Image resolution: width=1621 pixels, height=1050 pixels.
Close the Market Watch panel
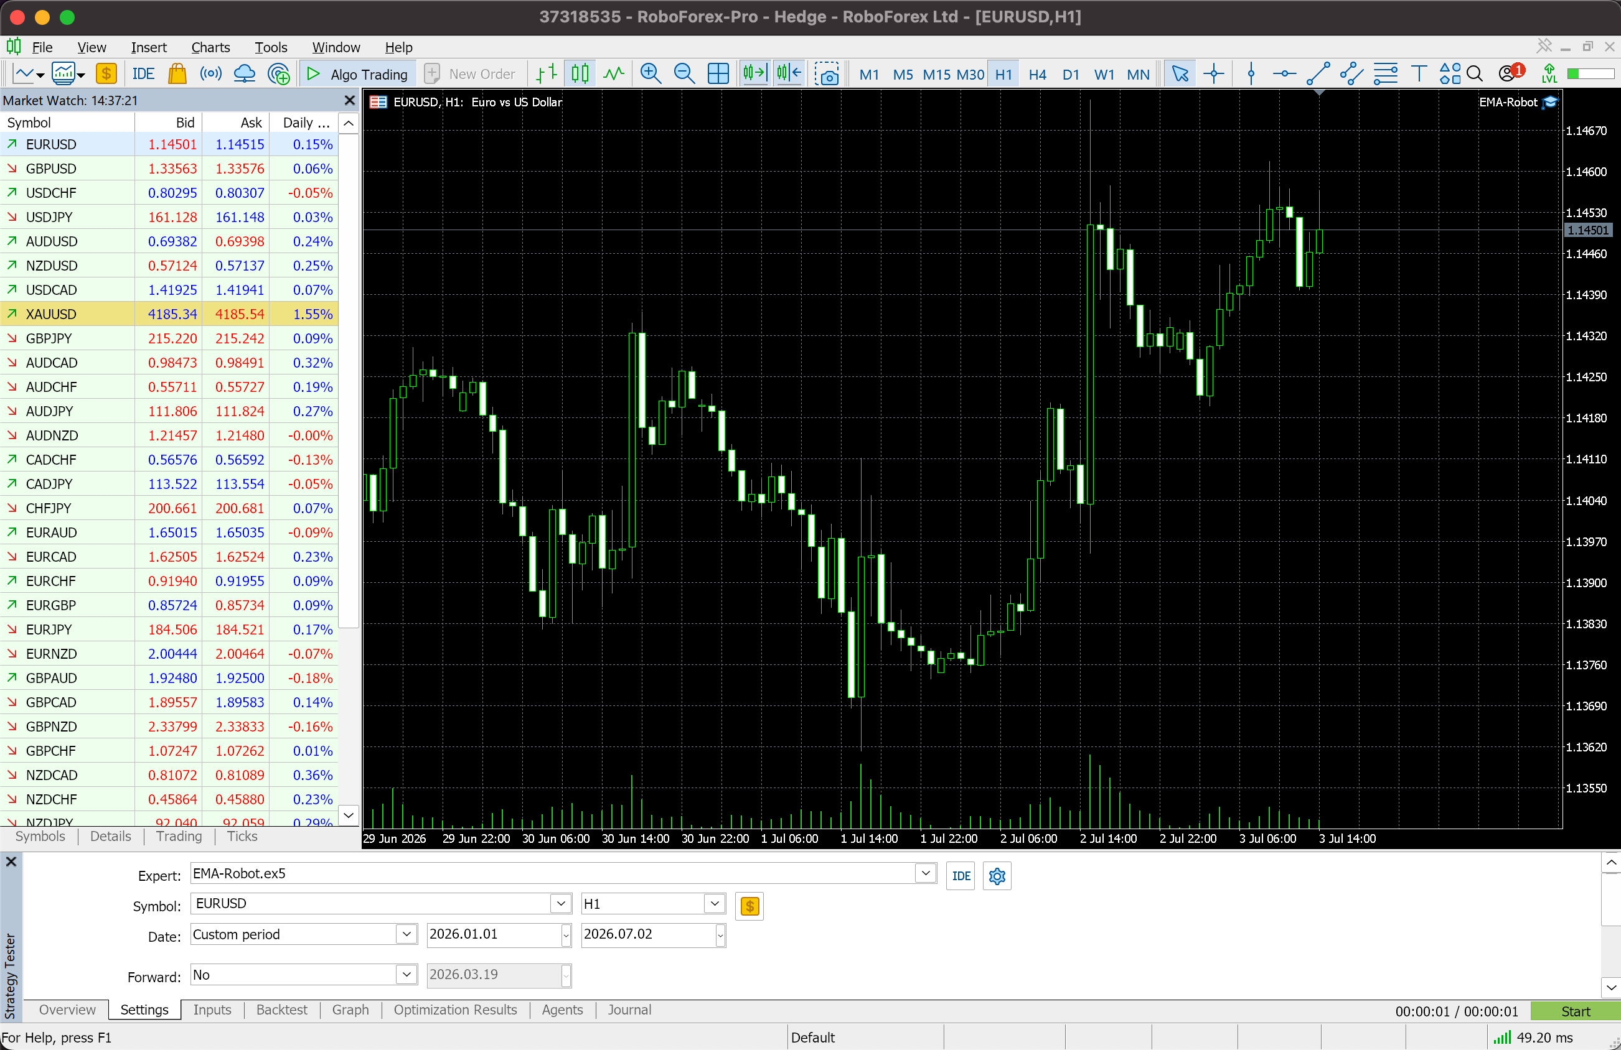349,101
